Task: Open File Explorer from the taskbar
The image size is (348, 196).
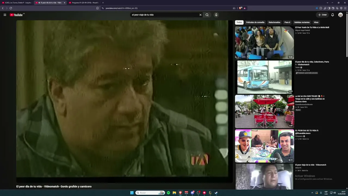Action: click(x=174, y=193)
